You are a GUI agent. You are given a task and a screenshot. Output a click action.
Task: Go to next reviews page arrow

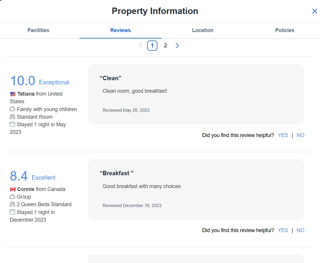pos(177,45)
